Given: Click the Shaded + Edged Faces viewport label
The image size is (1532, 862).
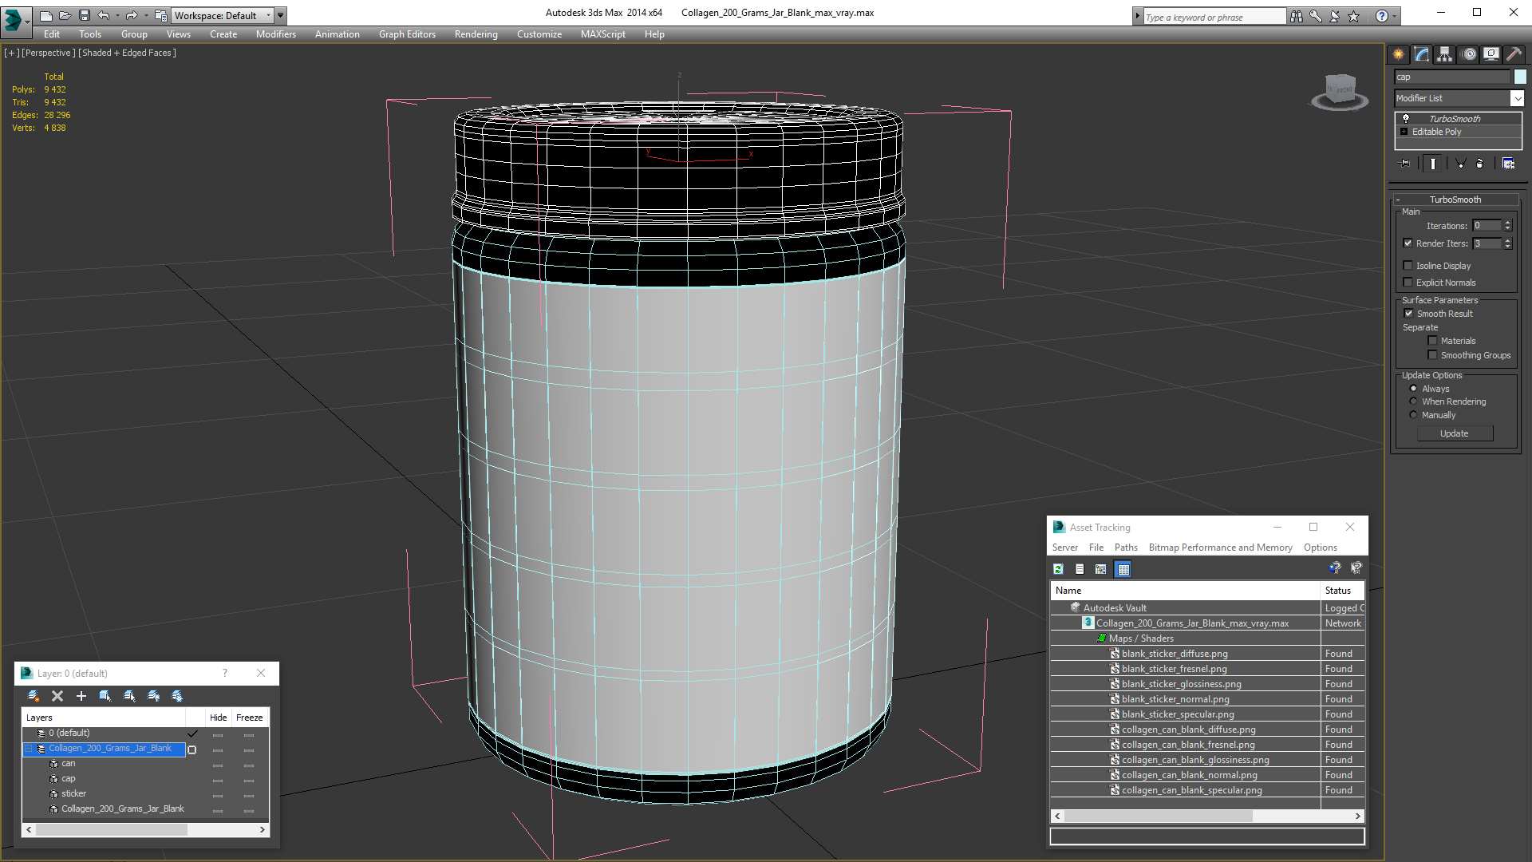Looking at the screenshot, I should pos(127,53).
